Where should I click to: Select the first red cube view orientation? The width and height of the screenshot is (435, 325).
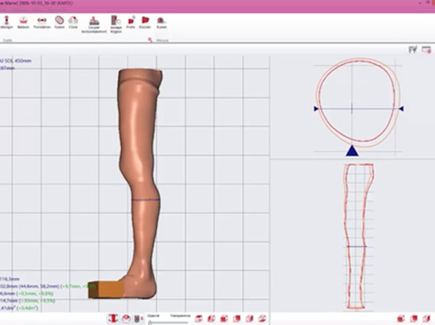pos(198,318)
